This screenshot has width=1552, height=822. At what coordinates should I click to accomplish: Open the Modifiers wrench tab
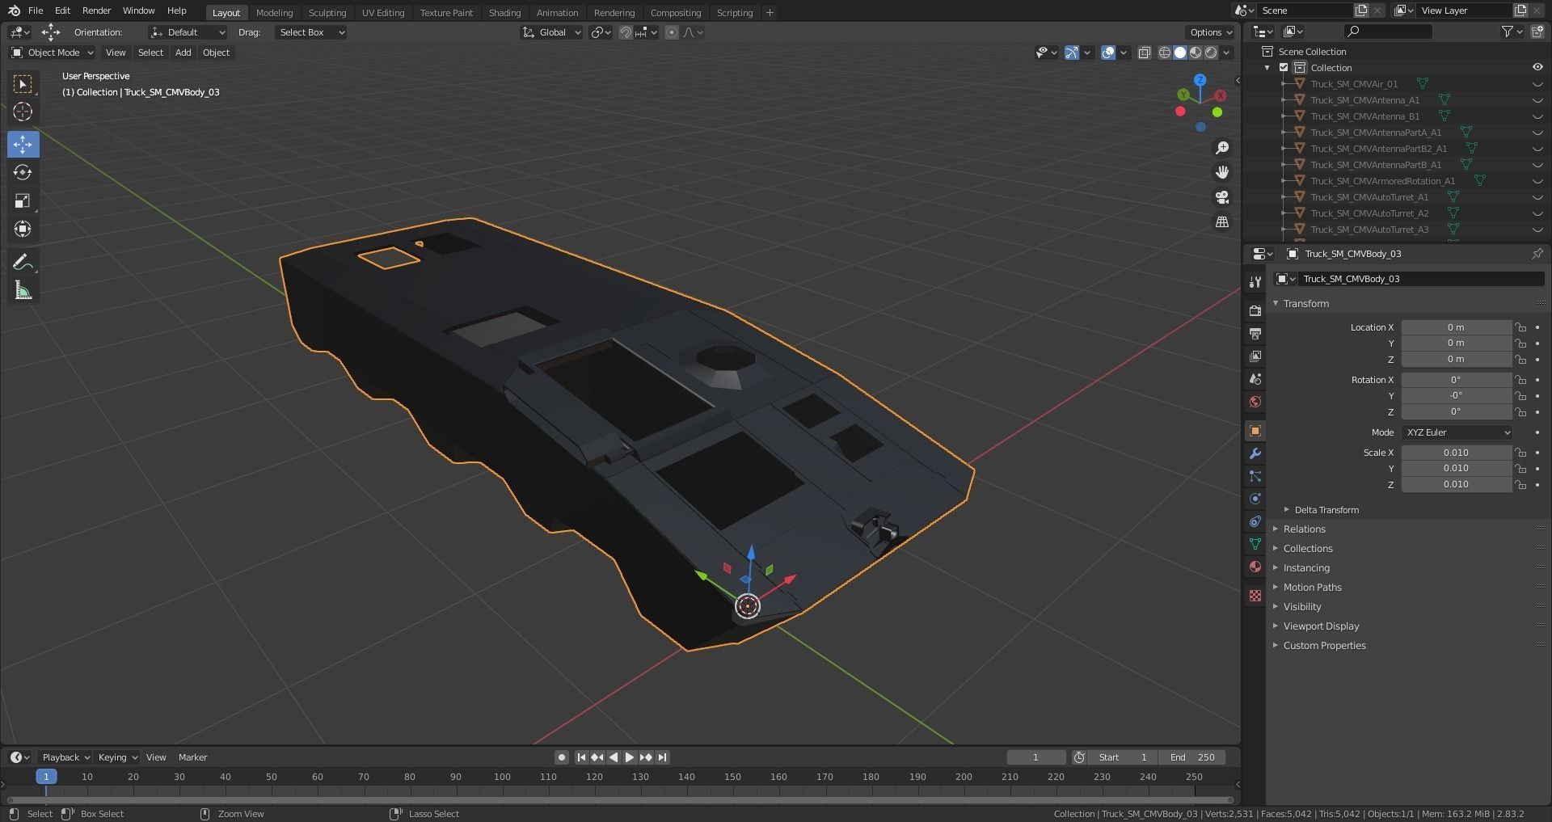point(1255,453)
